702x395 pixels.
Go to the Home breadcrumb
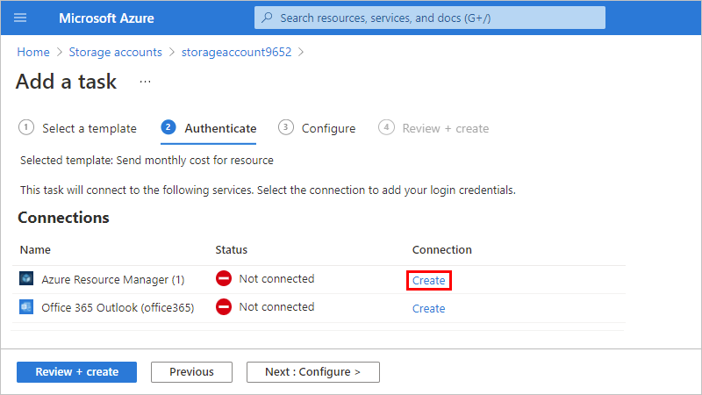[33, 52]
